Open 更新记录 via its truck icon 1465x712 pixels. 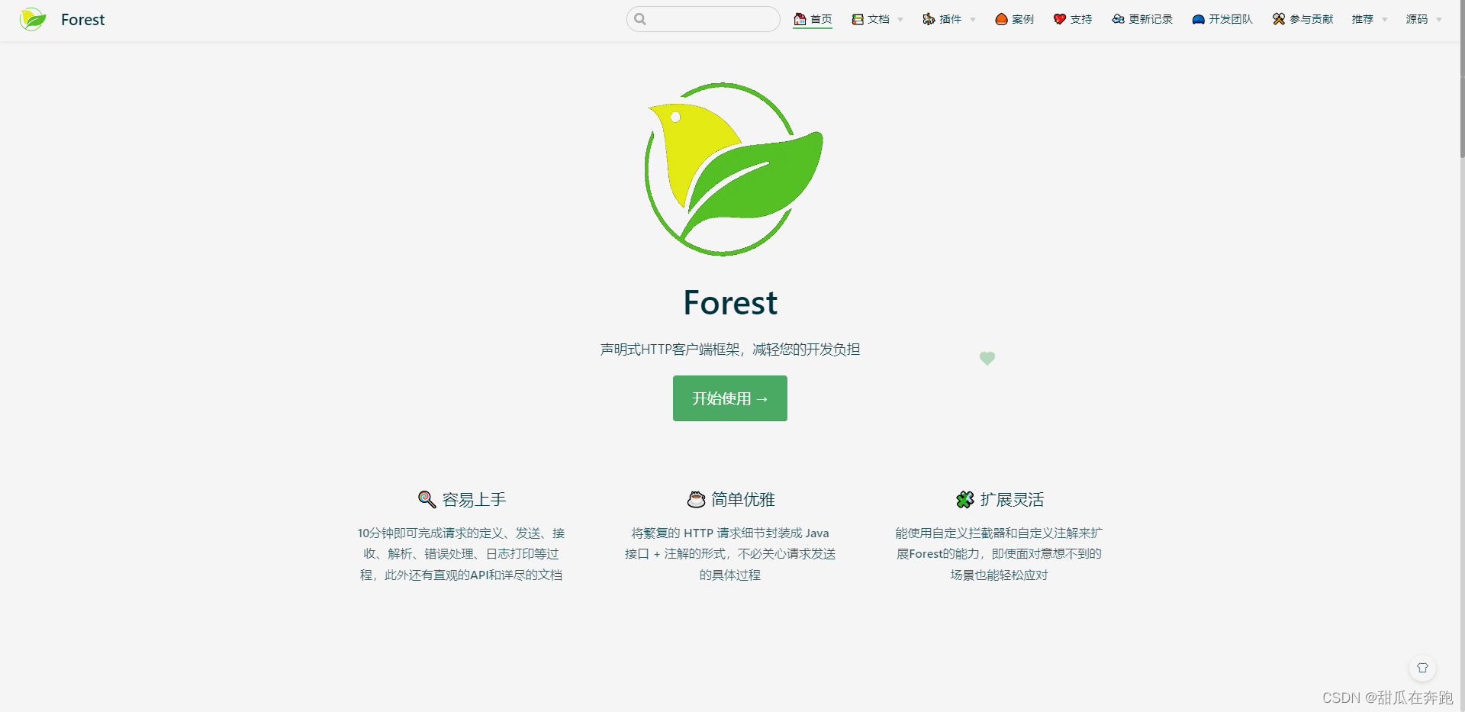(x=1118, y=18)
